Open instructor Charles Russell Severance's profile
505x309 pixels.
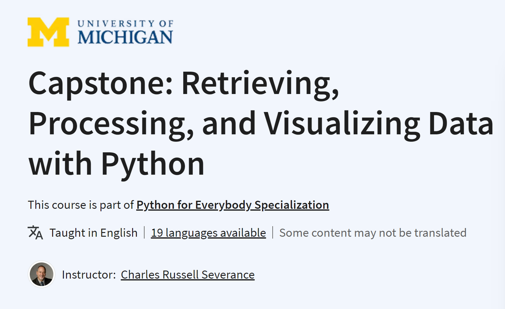(x=188, y=275)
